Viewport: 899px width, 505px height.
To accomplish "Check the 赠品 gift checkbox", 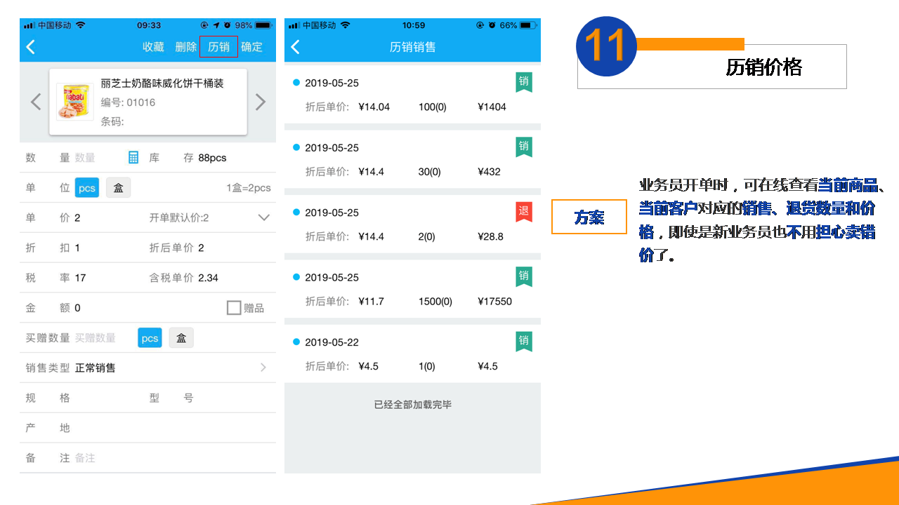I will click(234, 308).
